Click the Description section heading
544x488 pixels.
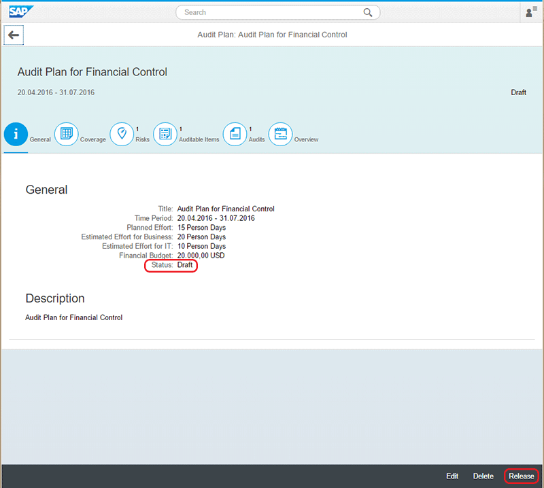pos(55,298)
